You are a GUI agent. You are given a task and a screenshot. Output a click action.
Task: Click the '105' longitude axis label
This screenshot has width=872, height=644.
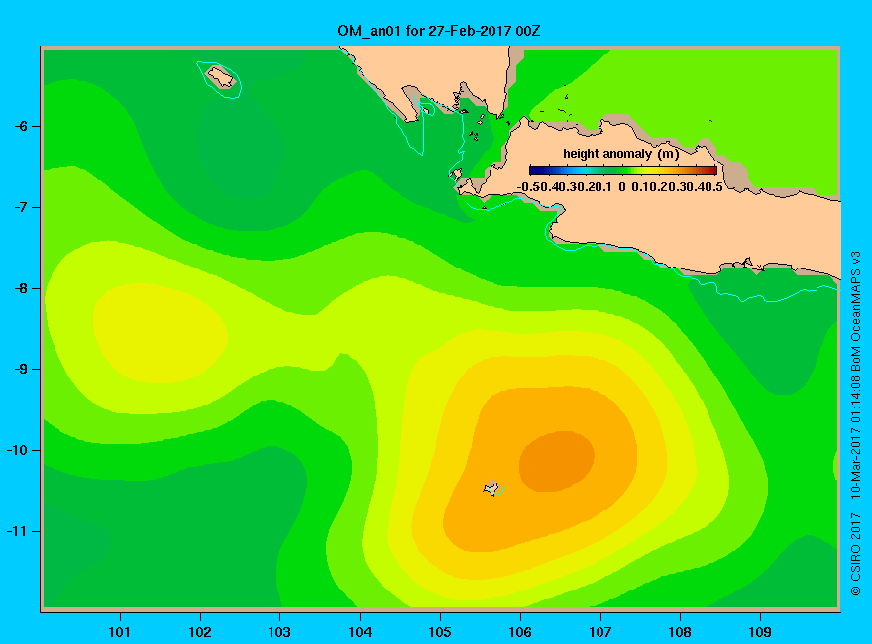(x=440, y=632)
